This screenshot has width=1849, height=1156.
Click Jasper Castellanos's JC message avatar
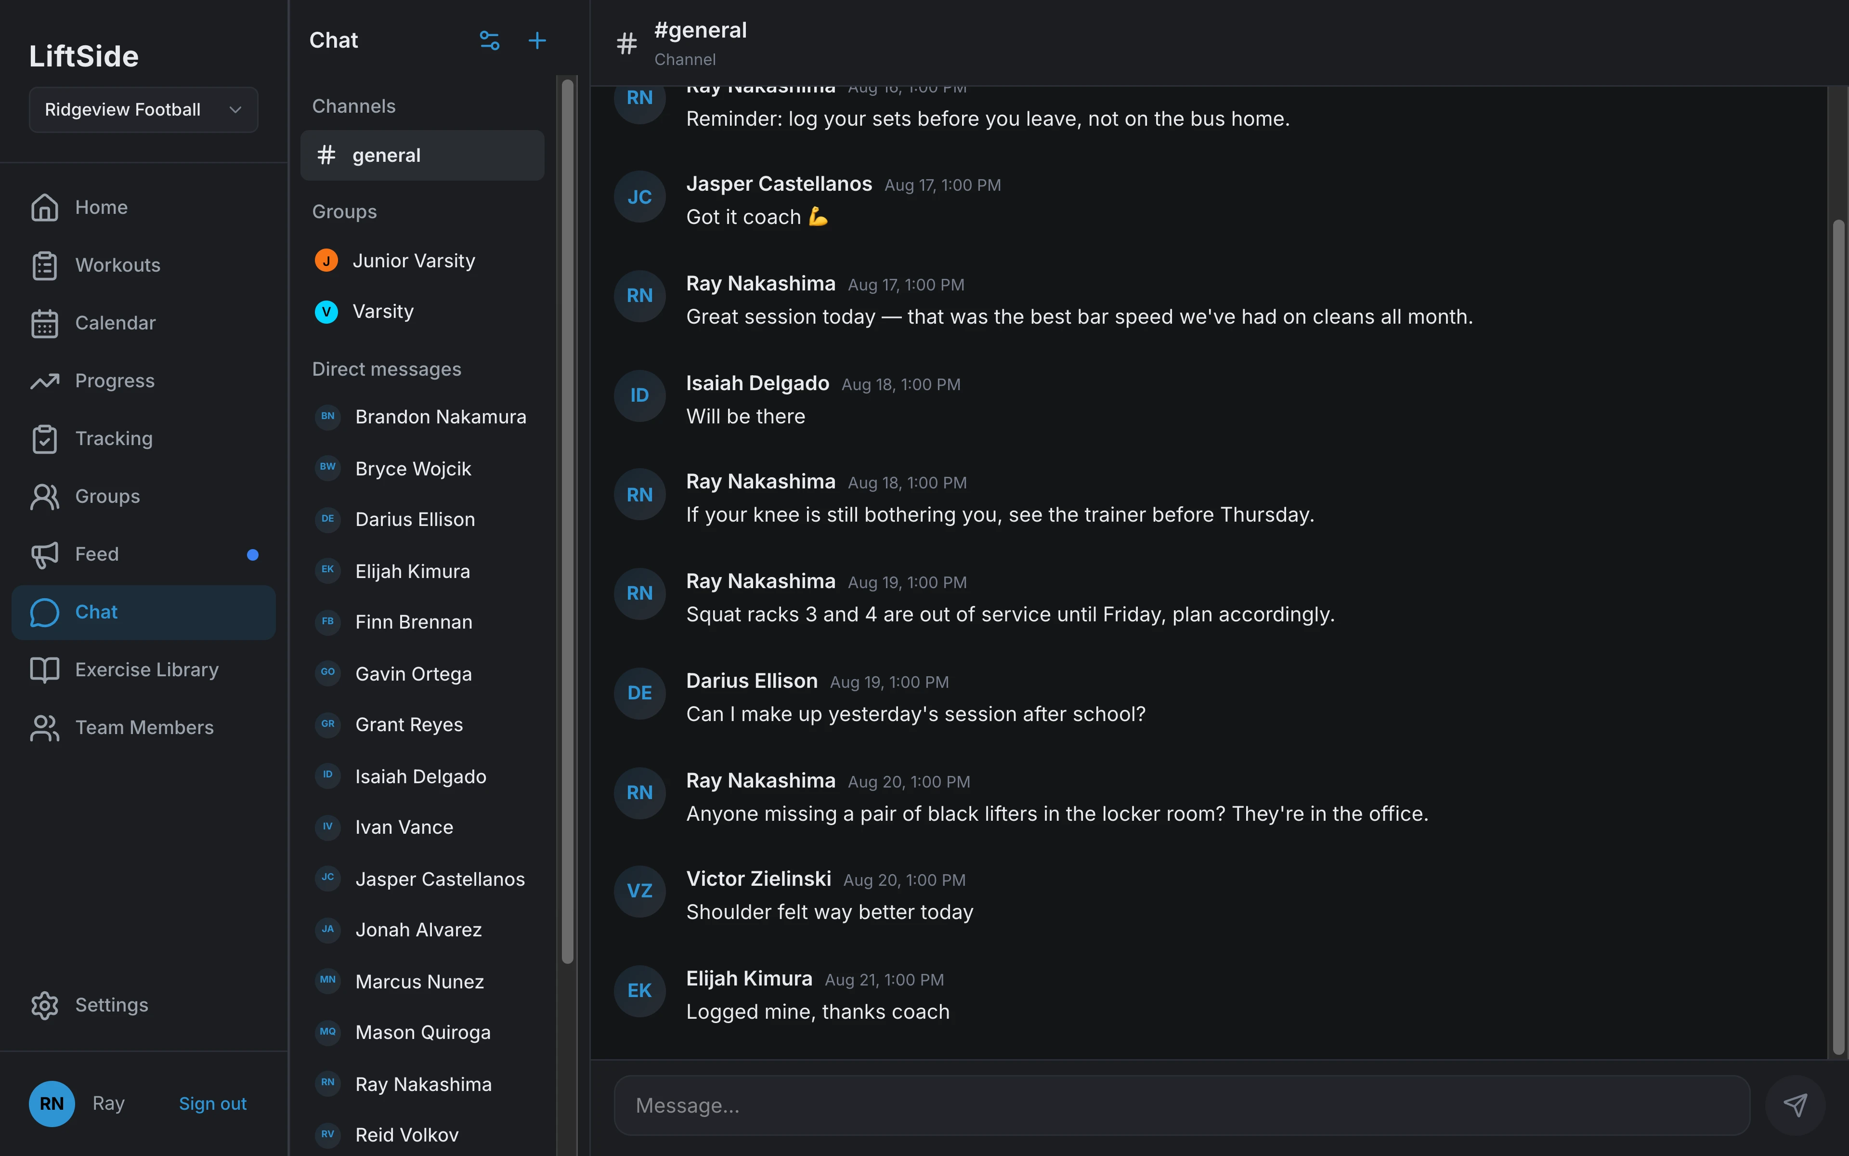pos(639,197)
